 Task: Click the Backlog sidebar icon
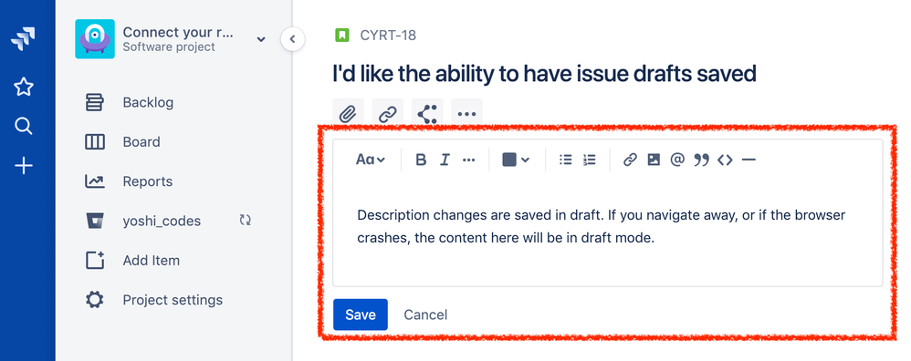point(95,103)
